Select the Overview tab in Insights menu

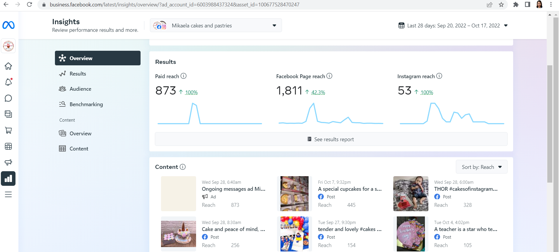point(98,58)
